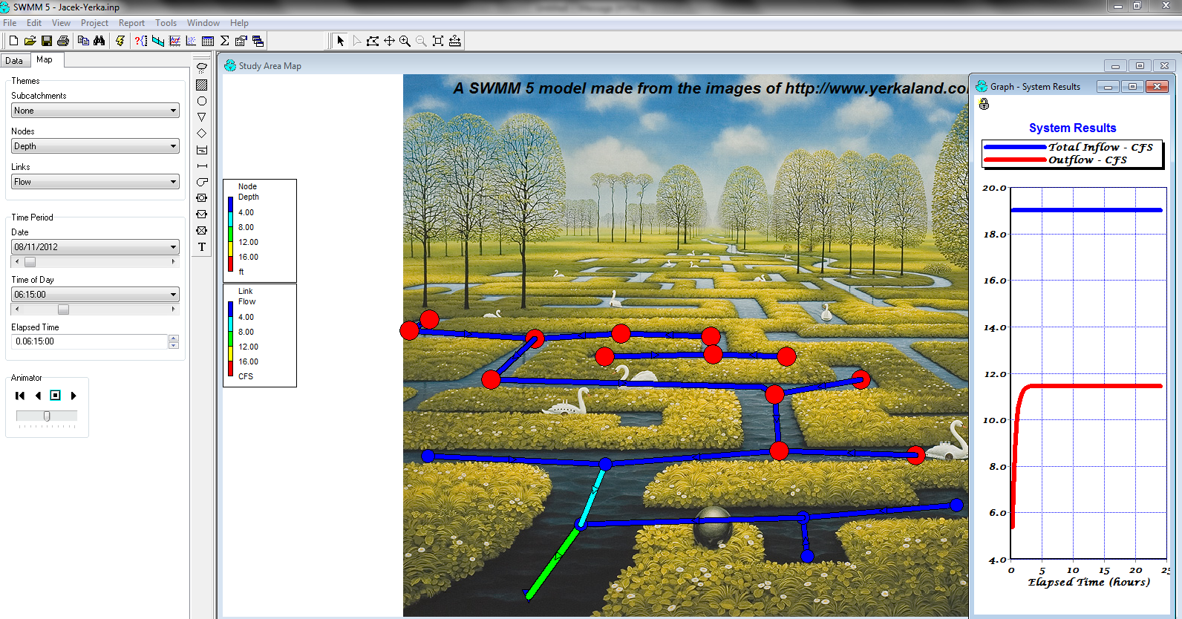Add a flow divider node
The width and height of the screenshot is (1182, 619).
(201, 134)
